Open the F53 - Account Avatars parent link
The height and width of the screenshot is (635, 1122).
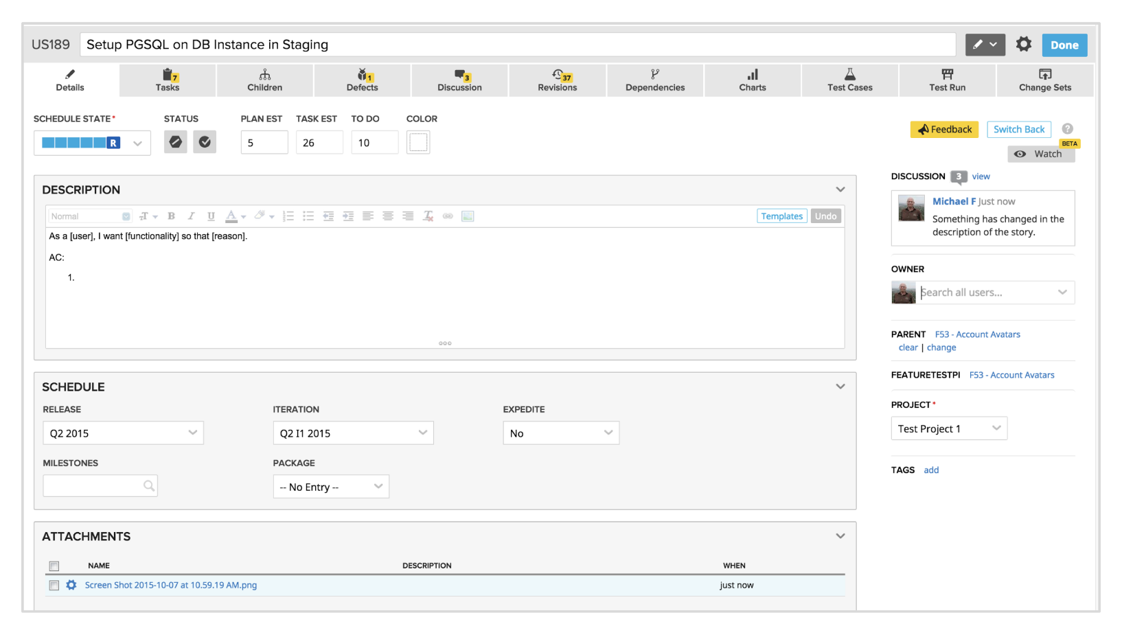pos(977,334)
